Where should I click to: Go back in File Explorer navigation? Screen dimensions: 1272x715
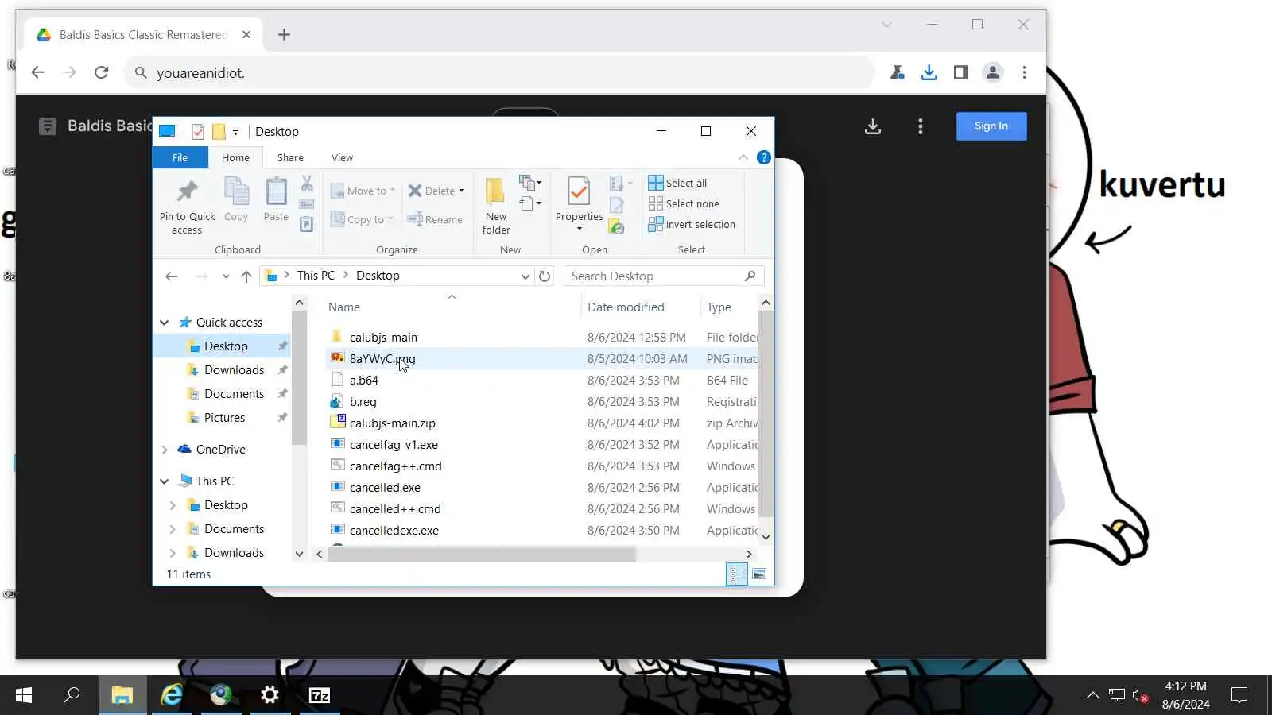coord(172,276)
